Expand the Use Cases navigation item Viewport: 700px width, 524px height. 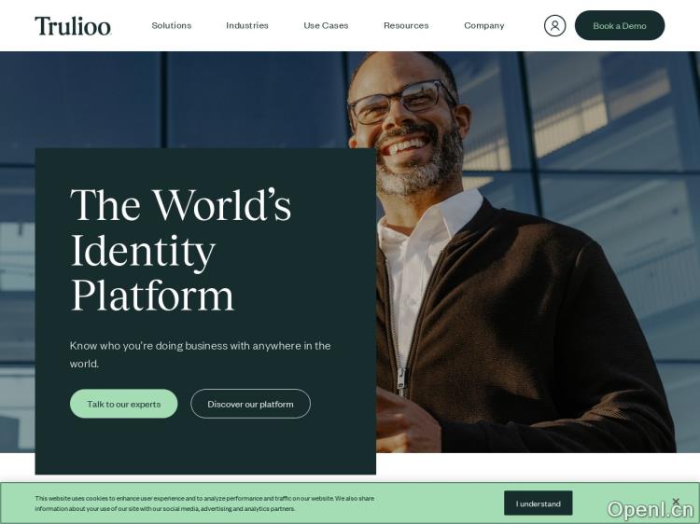326,25
